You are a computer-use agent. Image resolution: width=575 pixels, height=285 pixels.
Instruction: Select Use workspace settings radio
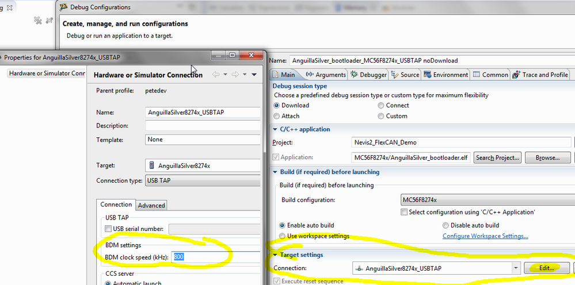click(x=282, y=236)
